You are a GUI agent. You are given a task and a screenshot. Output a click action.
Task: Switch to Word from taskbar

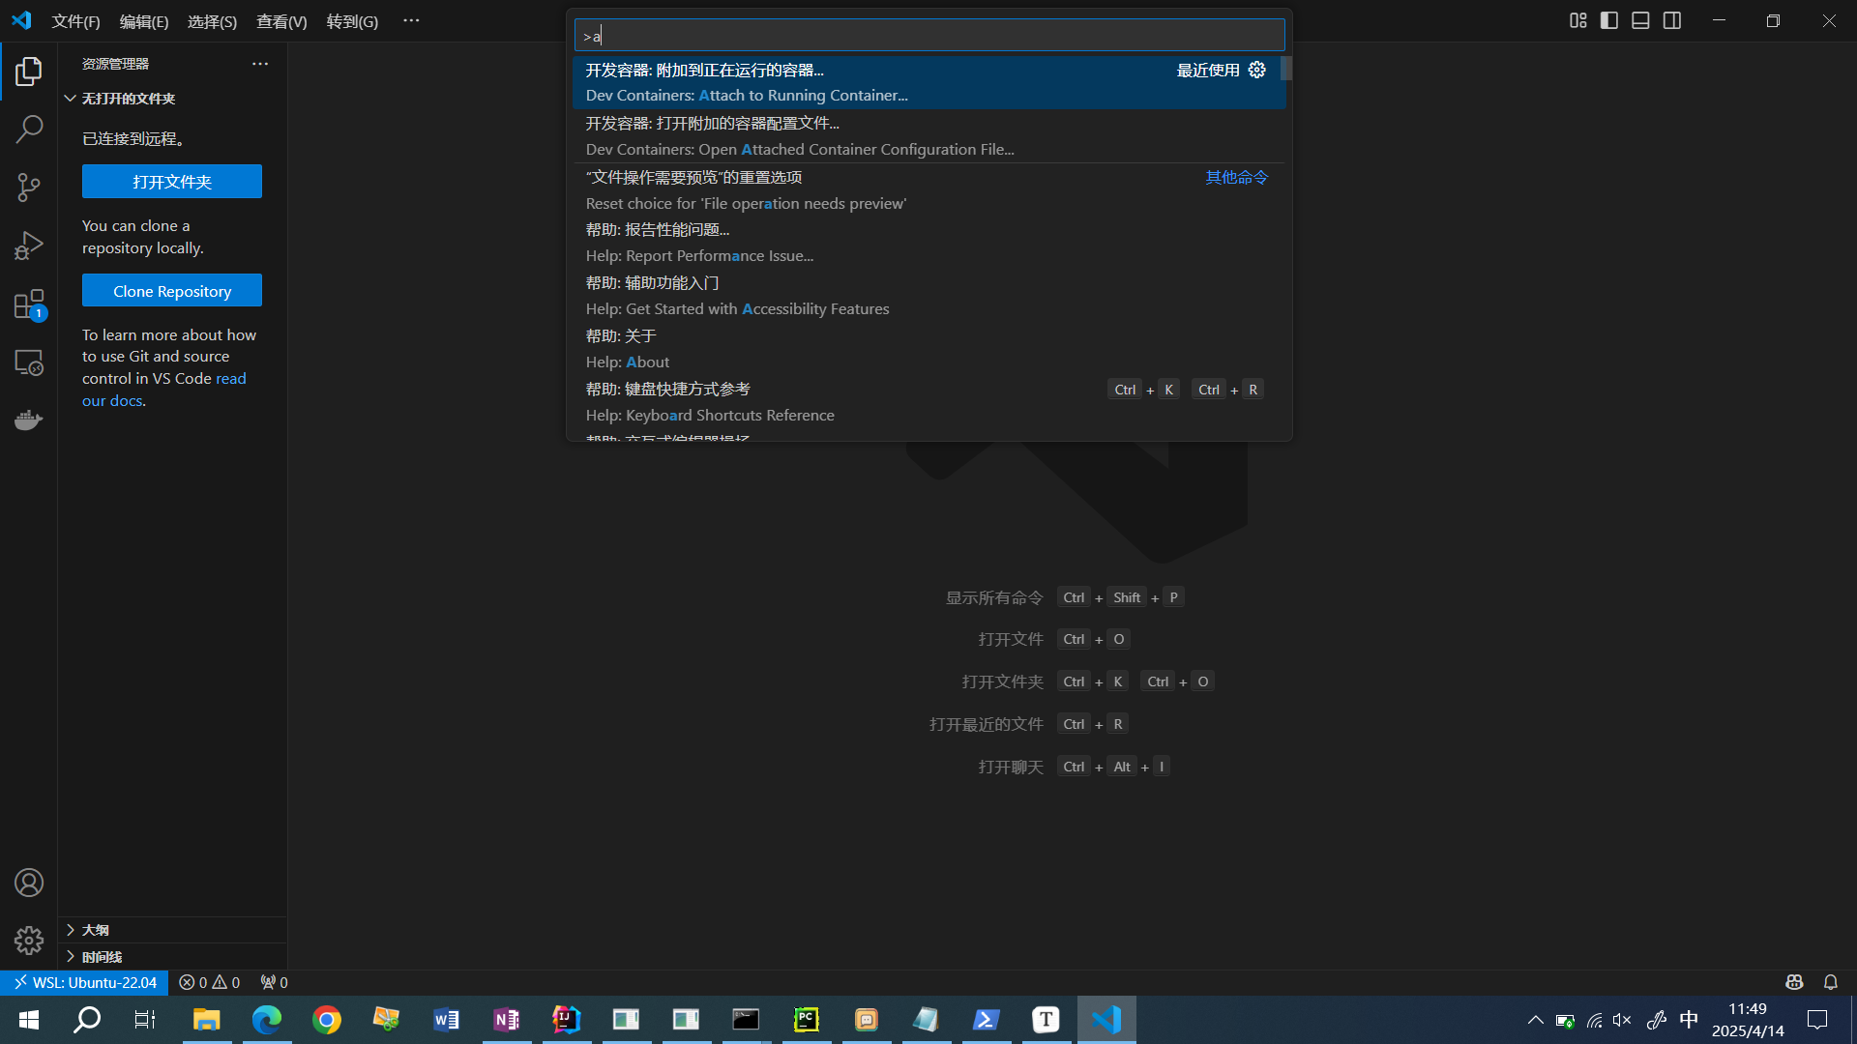(446, 1020)
